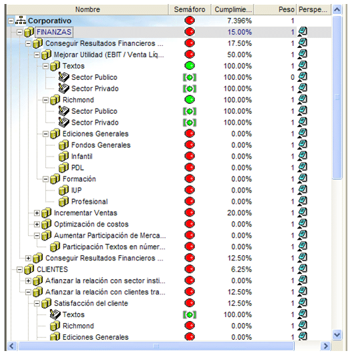Image resolution: width=356 pixels, height=355 pixels.
Task: Click the Corporativo organization chart icon
Action: pyautogui.click(x=21, y=21)
